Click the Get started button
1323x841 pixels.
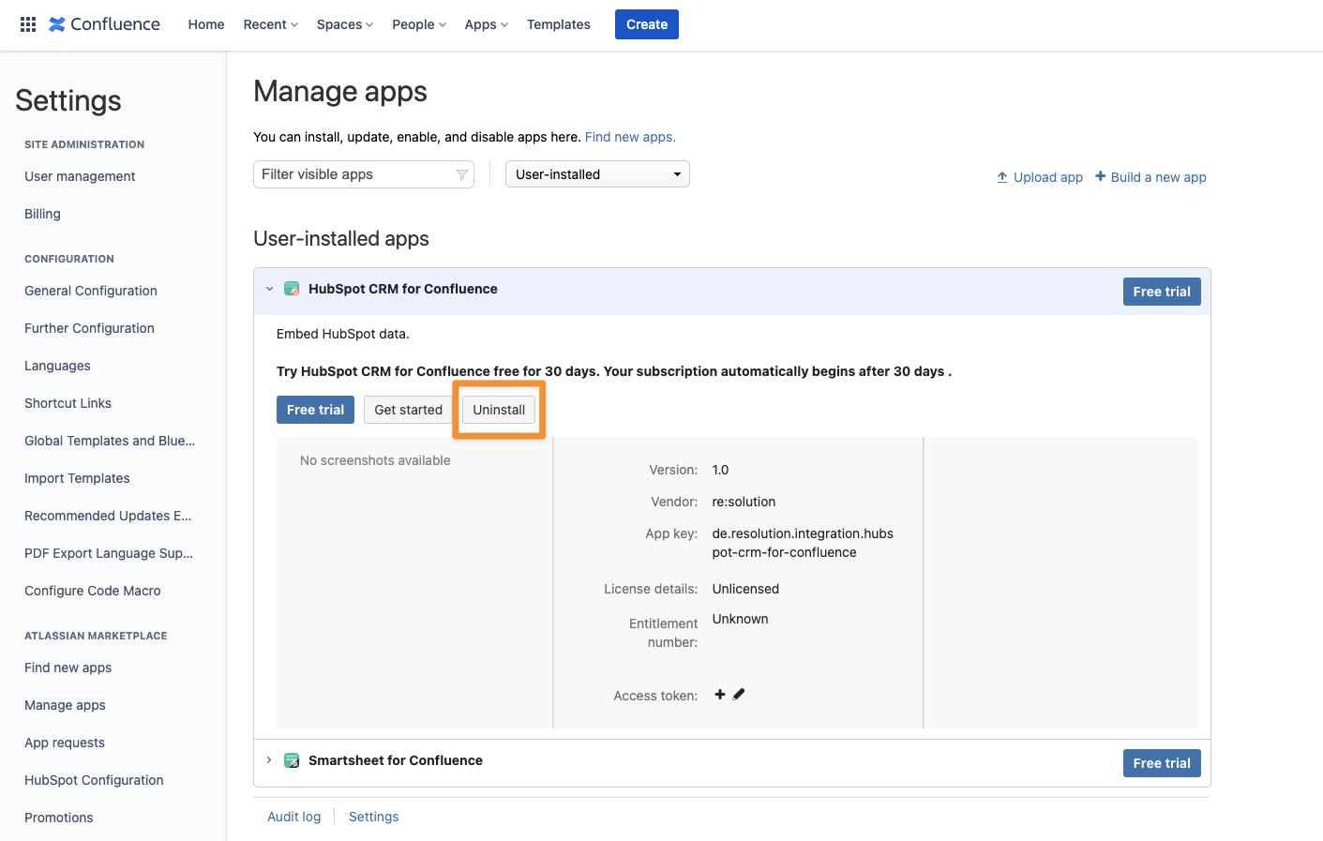pyautogui.click(x=408, y=410)
